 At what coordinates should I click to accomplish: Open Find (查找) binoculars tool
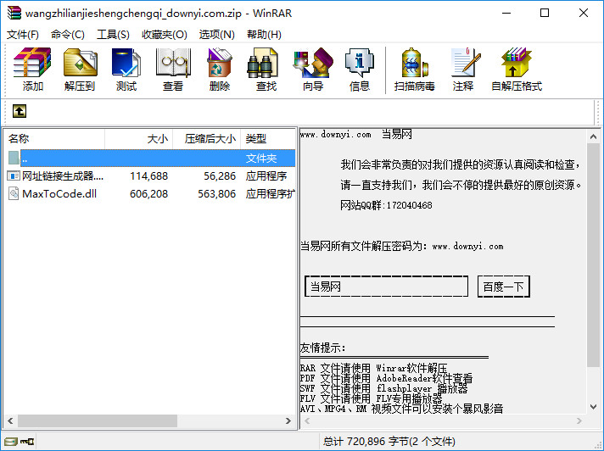coord(266,70)
